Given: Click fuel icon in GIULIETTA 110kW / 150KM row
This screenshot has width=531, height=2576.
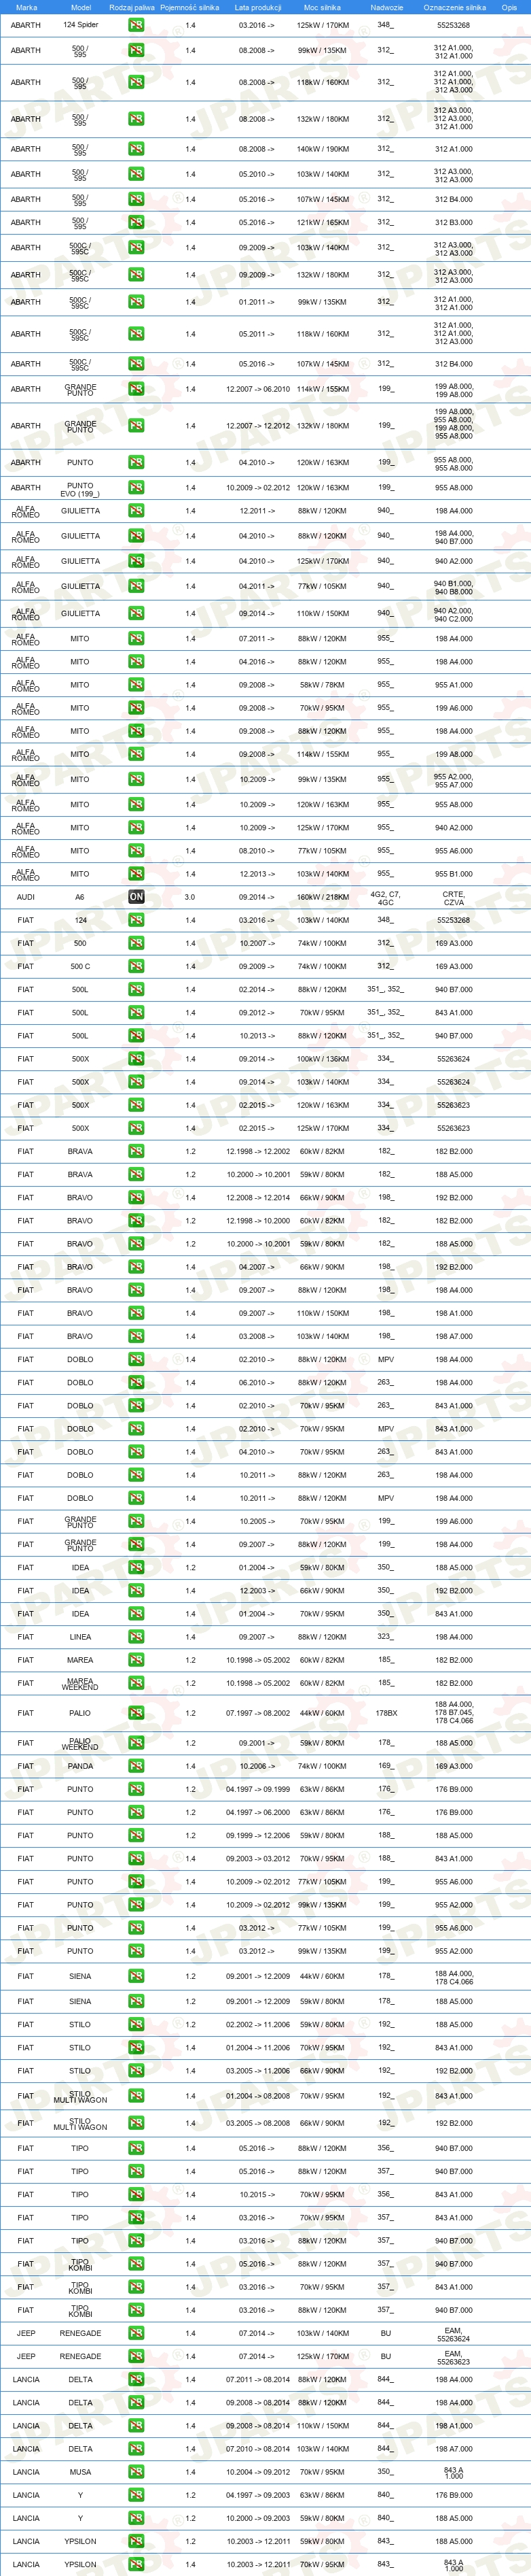Looking at the screenshot, I should click(136, 614).
